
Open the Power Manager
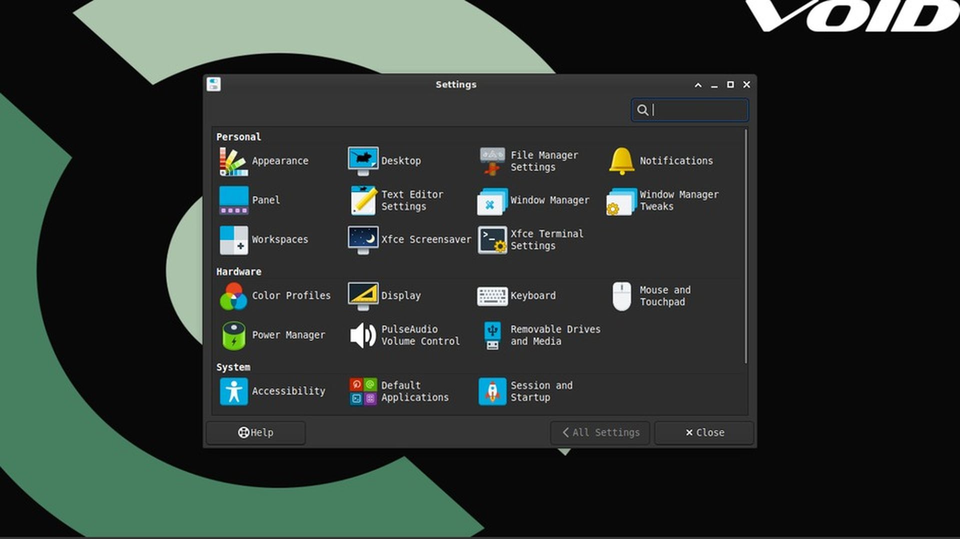coord(272,335)
